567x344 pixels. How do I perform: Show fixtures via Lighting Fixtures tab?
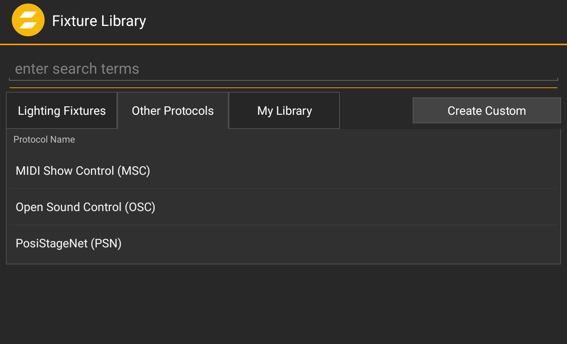pyautogui.click(x=62, y=111)
